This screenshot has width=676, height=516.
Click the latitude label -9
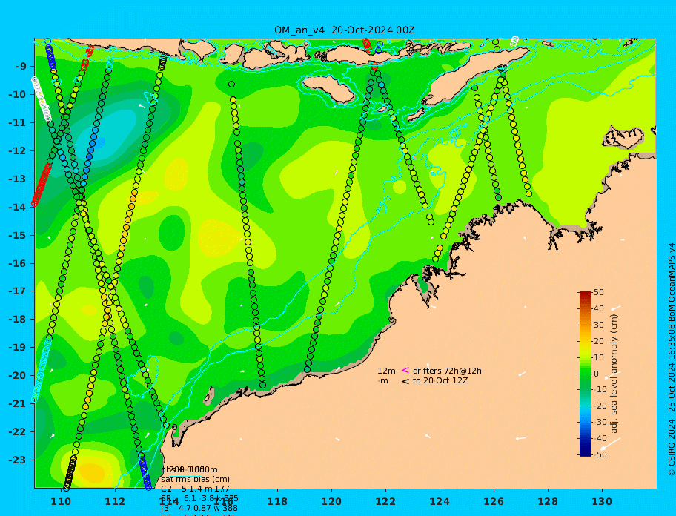click(x=21, y=67)
